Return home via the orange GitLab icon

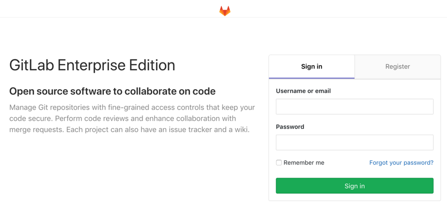pyautogui.click(x=225, y=11)
